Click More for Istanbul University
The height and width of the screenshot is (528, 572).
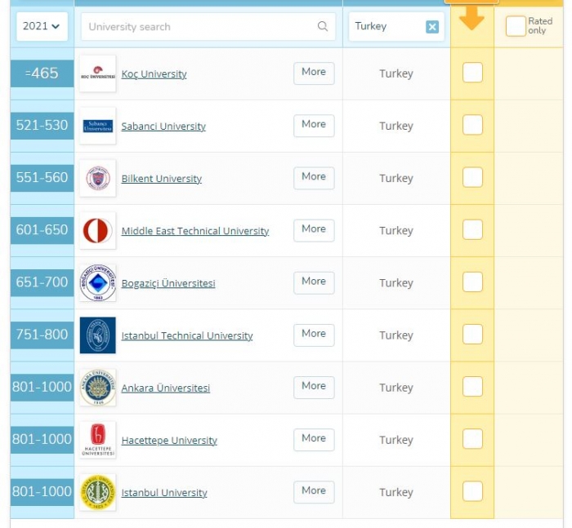tap(314, 492)
